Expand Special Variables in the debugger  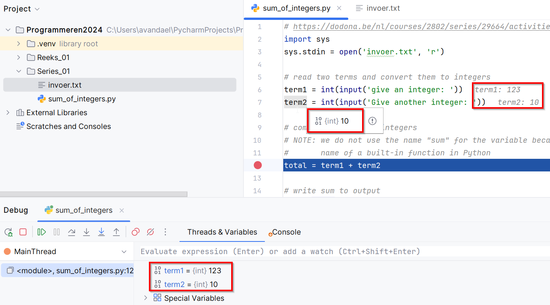145,298
